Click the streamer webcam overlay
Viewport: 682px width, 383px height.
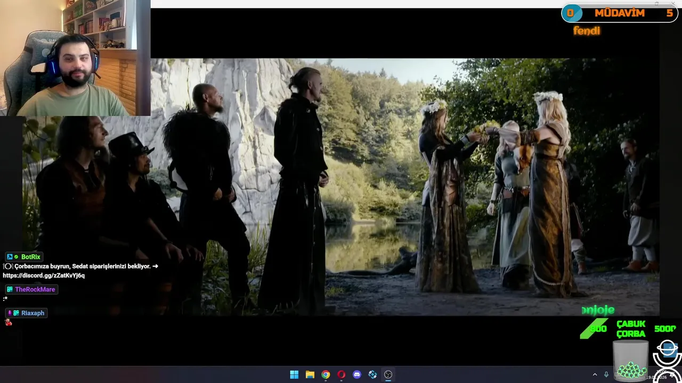75,58
